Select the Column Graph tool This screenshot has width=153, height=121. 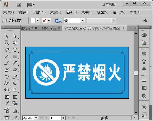15,111
